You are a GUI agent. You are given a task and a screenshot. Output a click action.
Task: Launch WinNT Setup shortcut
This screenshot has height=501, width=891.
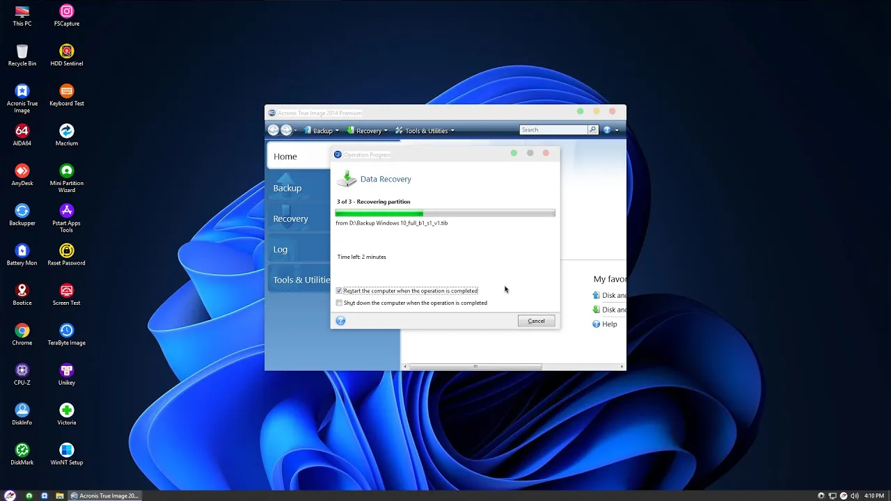(67, 454)
